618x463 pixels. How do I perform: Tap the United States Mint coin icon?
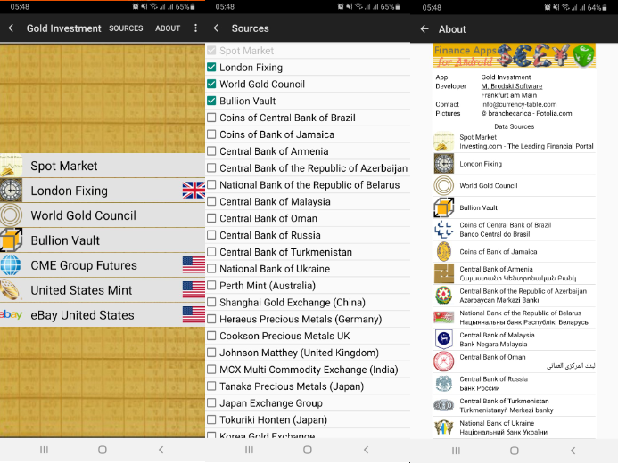coord(11,290)
